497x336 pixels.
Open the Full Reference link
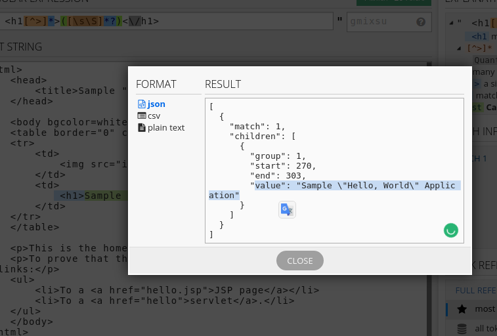coord(476,289)
